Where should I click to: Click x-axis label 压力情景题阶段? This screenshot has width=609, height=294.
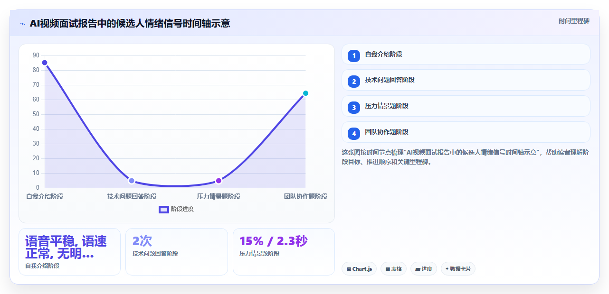(219, 196)
